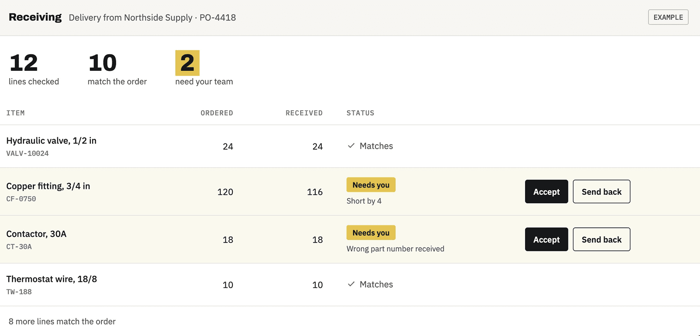Screen dimensions: 700x336
Task: Click the received quantity 116
Action: [x=315, y=192]
